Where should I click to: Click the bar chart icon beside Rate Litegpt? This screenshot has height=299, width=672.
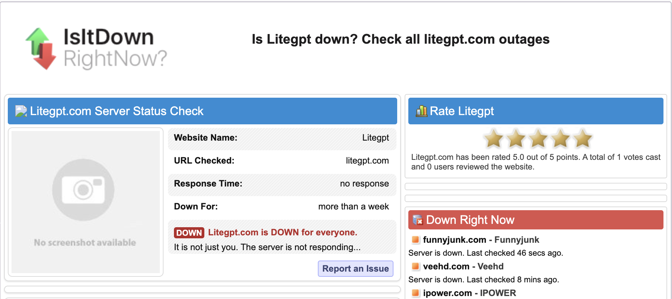point(421,111)
